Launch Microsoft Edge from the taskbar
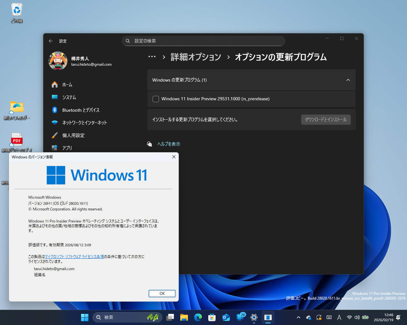This screenshot has width=407, height=325. (198, 317)
